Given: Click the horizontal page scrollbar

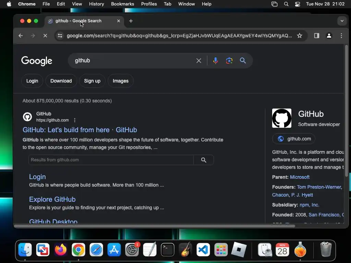Looking at the screenshot, I should click(x=155, y=226).
